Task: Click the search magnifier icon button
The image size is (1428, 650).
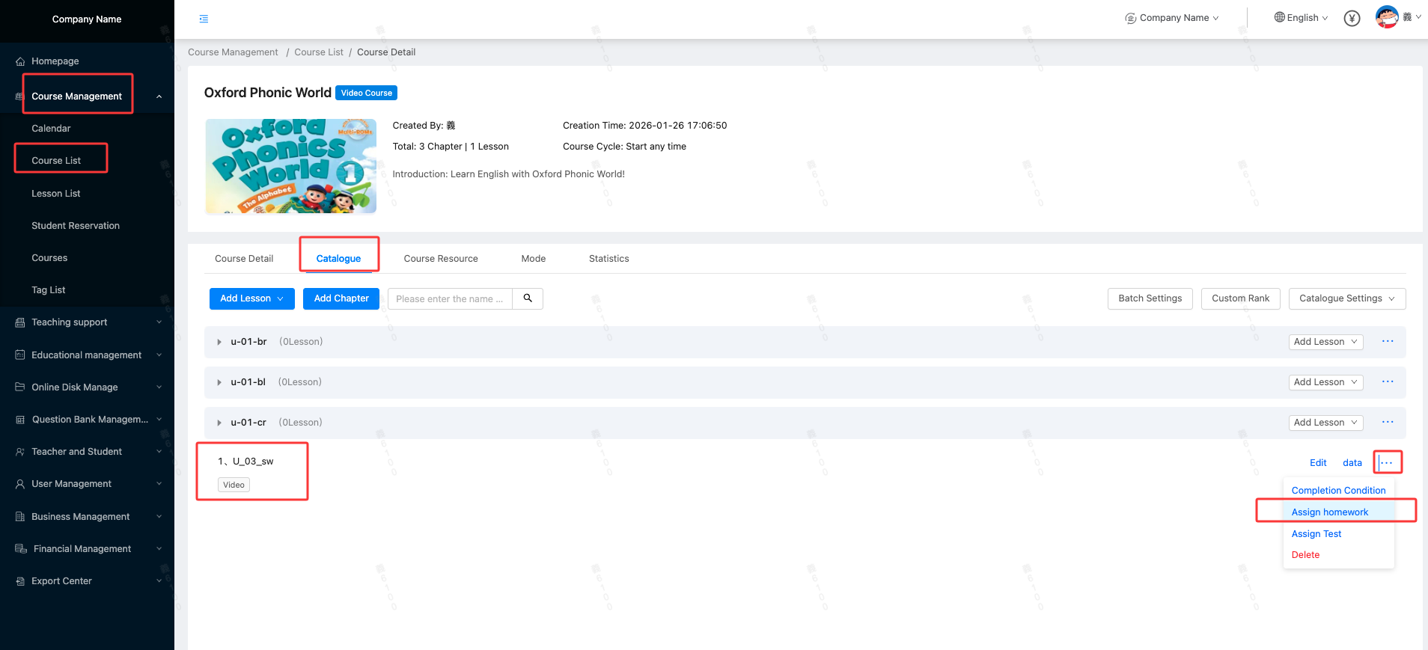Action: 528,298
